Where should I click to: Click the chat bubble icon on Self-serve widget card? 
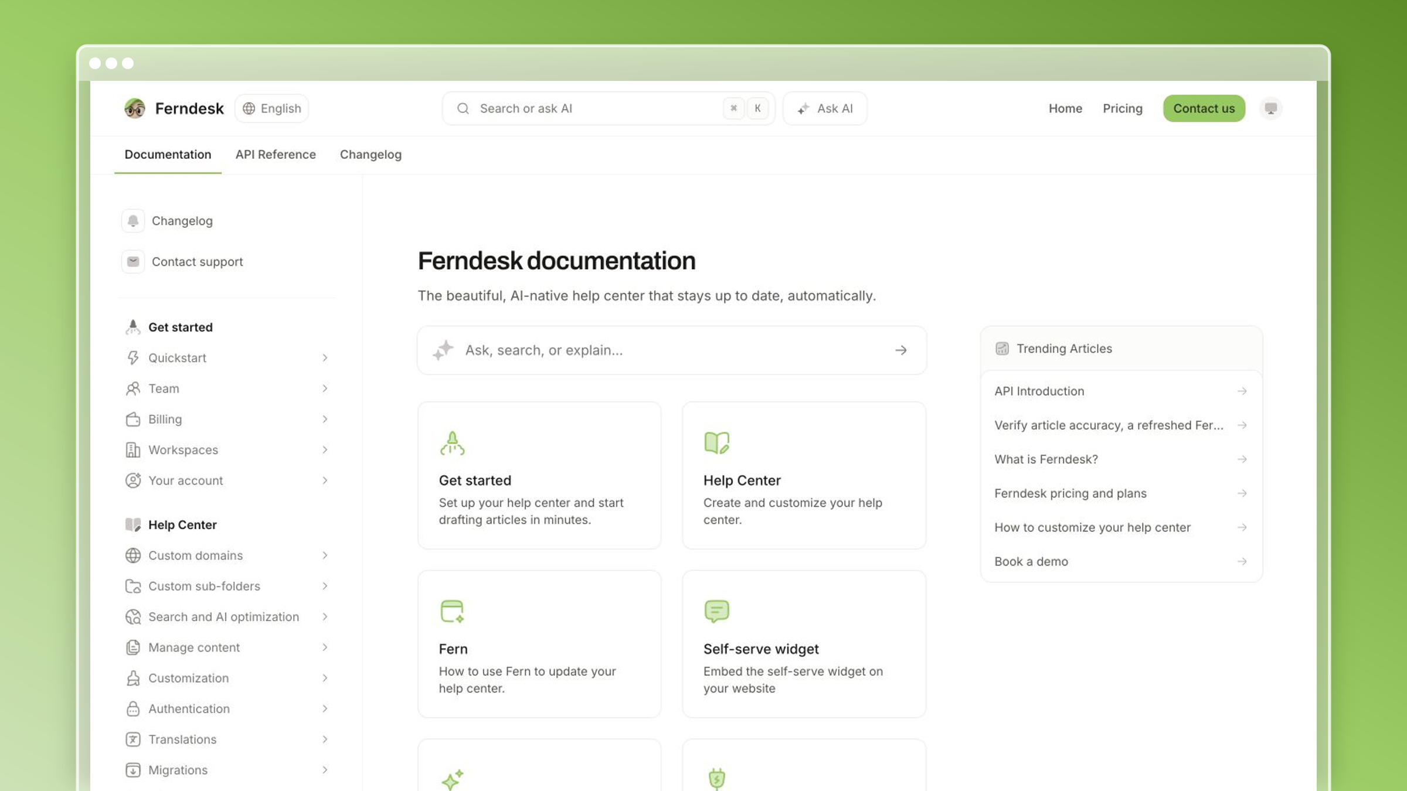[716, 611]
